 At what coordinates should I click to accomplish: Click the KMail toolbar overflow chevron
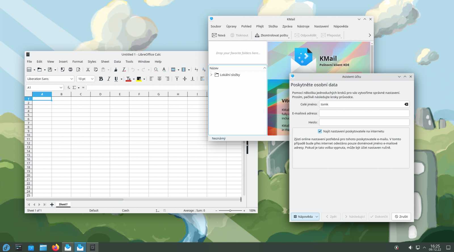pyautogui.click(x=370, y=35)
